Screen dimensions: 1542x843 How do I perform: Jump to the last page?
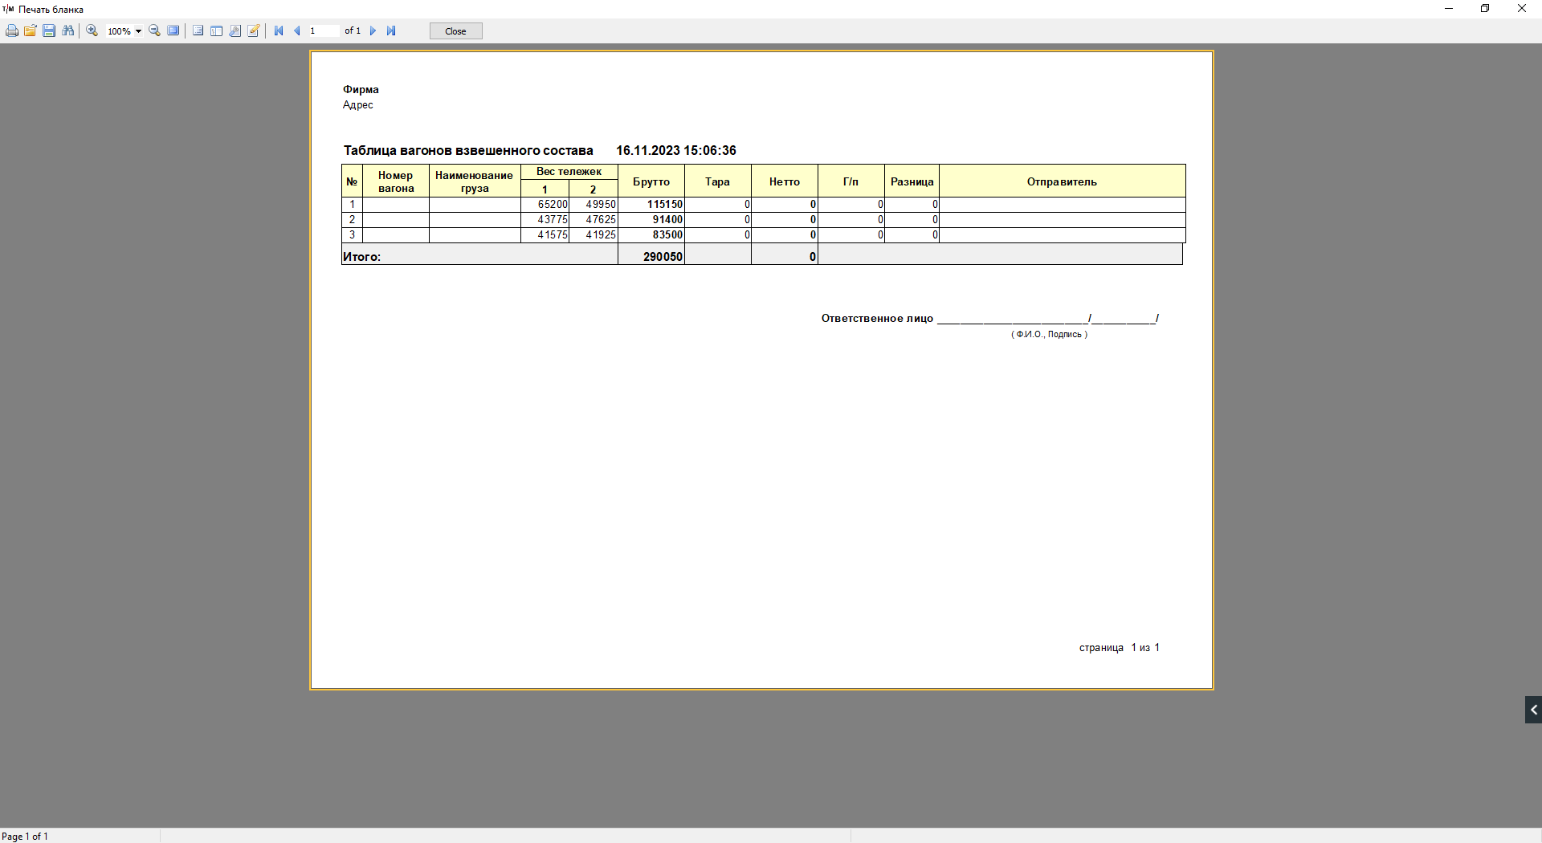click(391, 31)
